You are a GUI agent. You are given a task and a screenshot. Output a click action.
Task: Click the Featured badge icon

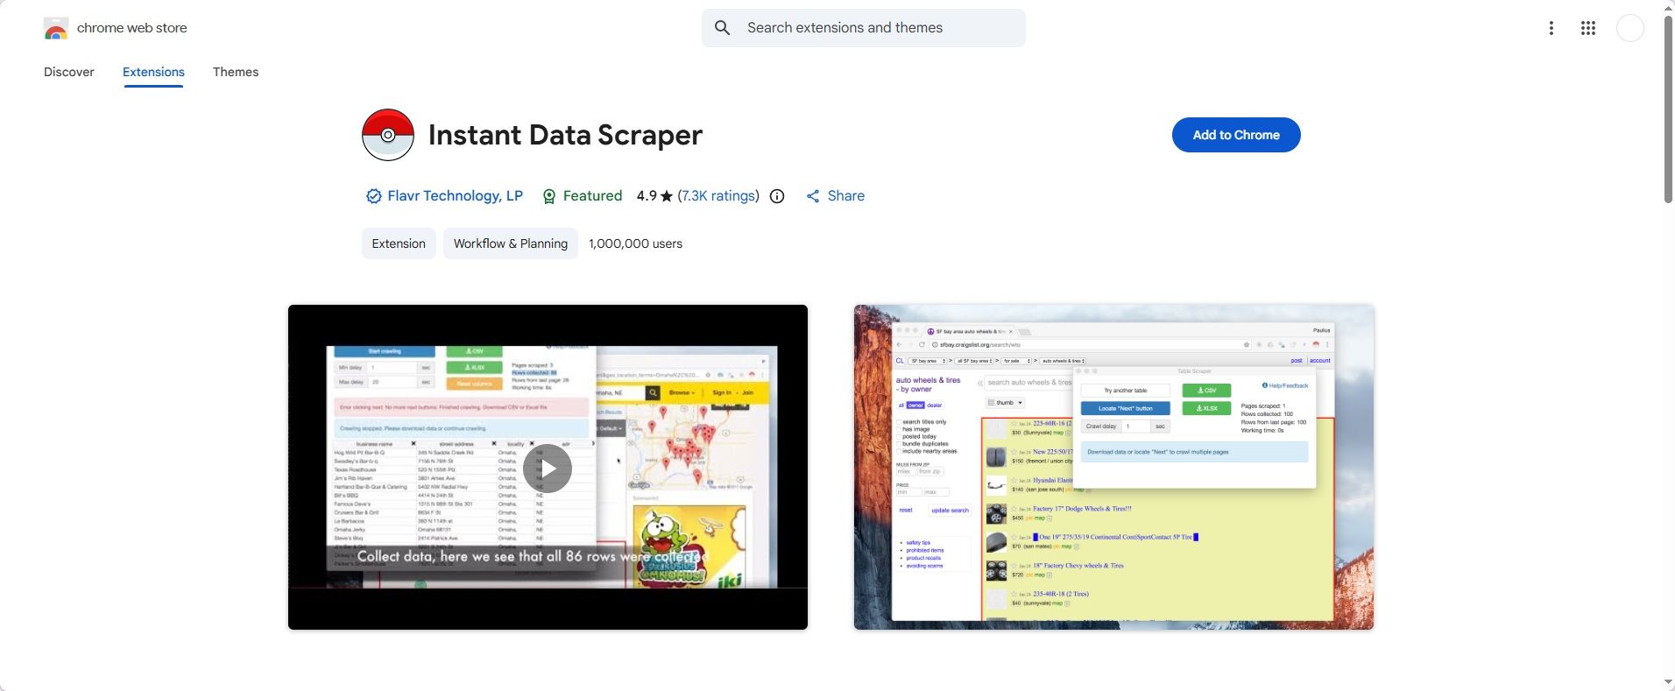click(549, 196)
